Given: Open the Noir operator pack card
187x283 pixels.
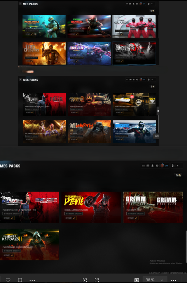Looking at the screenshot, I should point(44,104).
